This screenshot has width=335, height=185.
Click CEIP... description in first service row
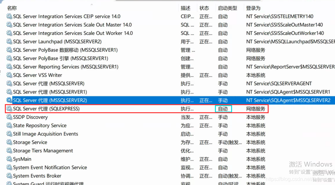coord(187,16)
